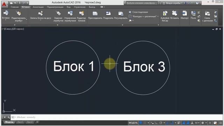
Task: Toggle the frames icon beside "Контуры — различные"
Action: pos(130,16)
